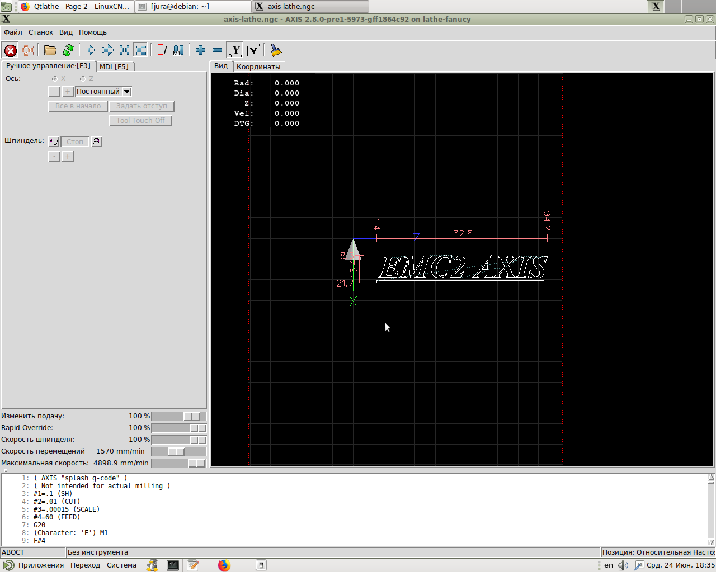Viewport: 716px width, 572px height.
Task: Open Firefox from bottom panel
Action: click(224, 565)
